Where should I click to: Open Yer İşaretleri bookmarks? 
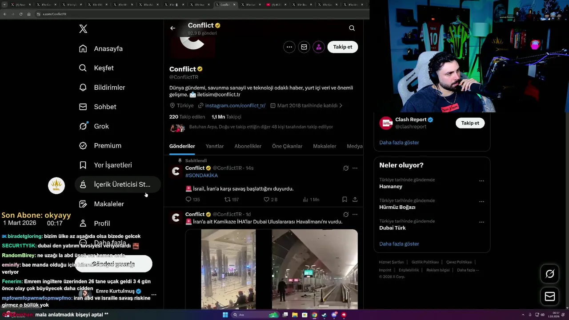(x=105, y=165)
